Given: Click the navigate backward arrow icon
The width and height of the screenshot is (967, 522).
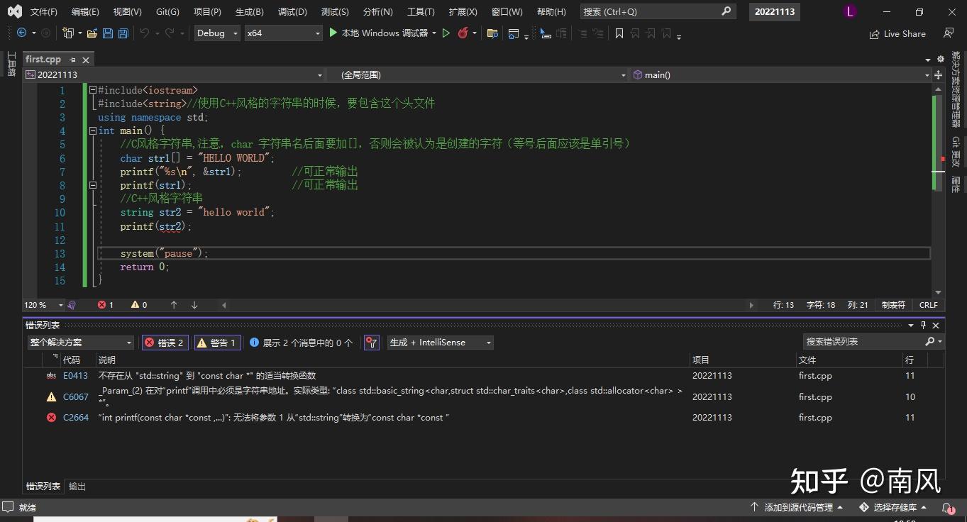Looking at the screenshot, I should click(21, 33).
